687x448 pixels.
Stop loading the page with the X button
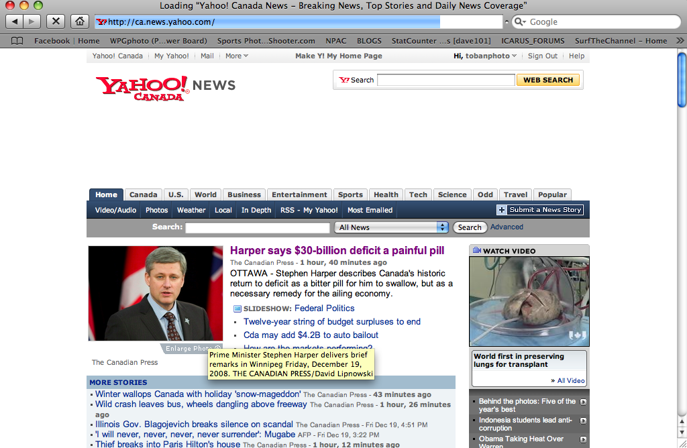coord(56,21)
